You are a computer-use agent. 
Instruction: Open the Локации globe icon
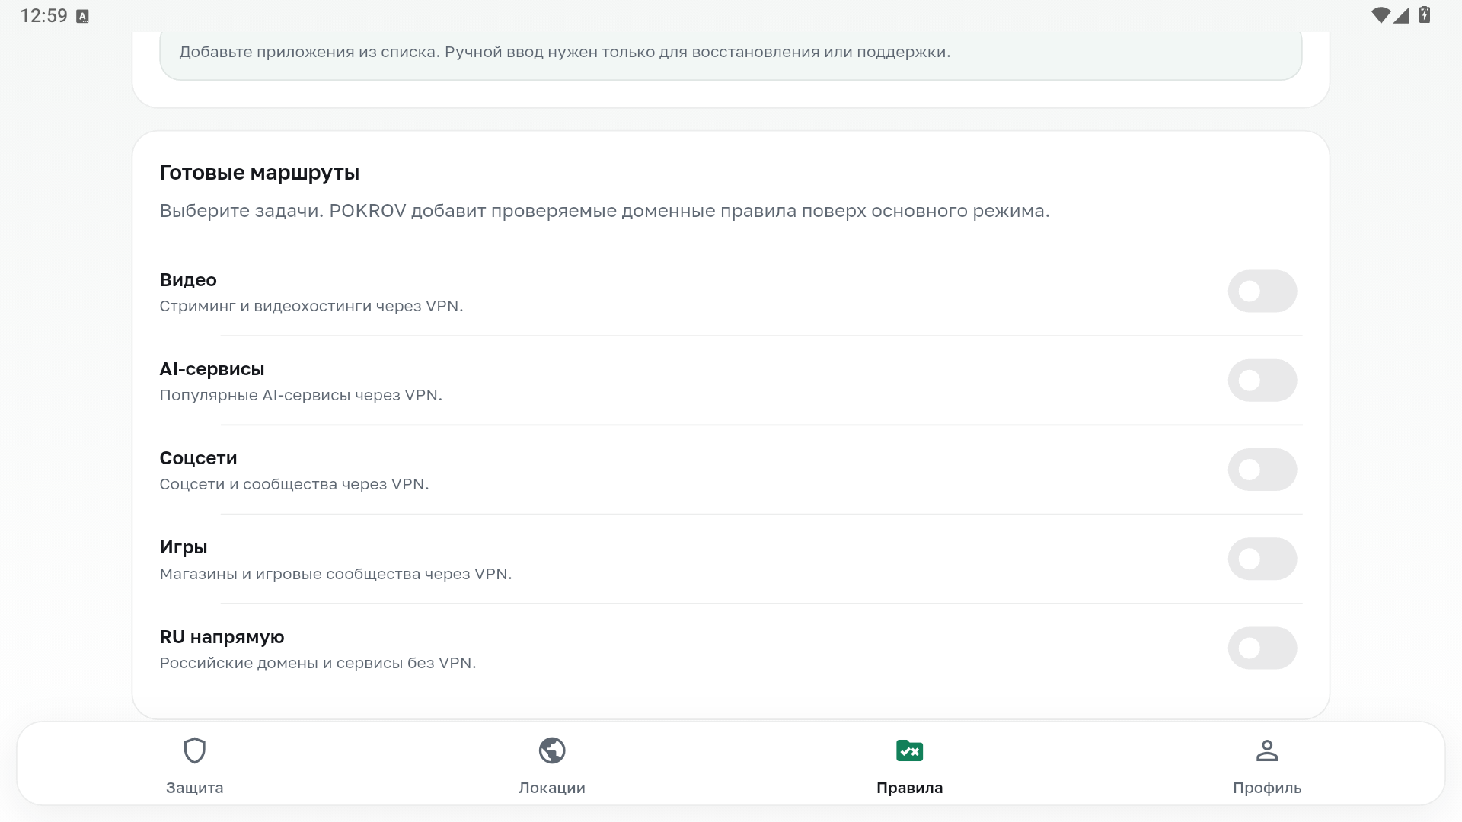552,750
